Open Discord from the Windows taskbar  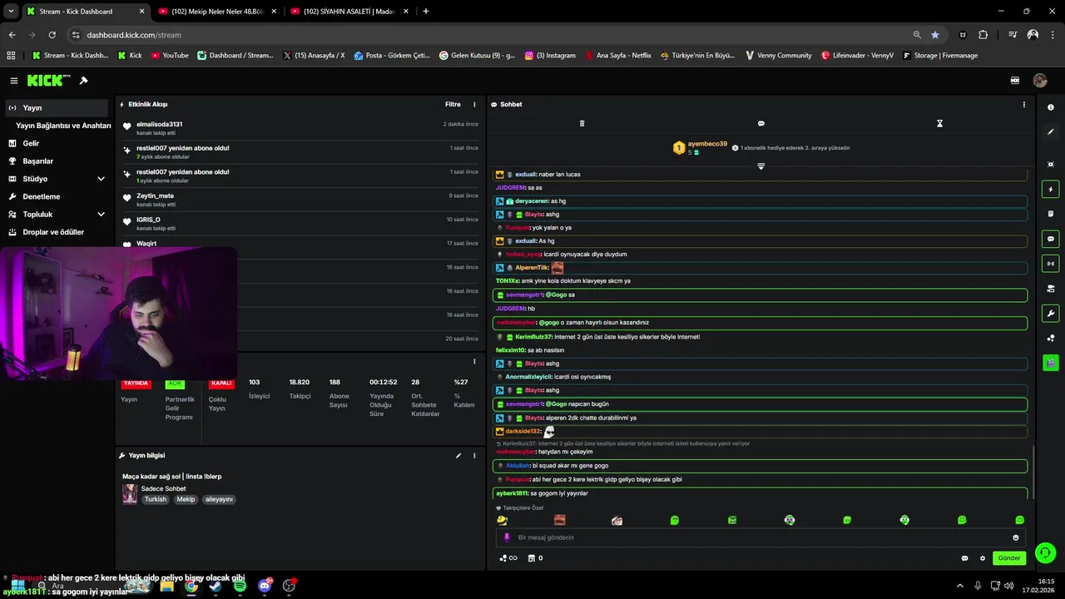265,586
